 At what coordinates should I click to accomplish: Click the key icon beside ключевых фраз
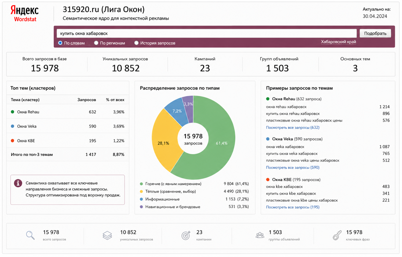coord(337,235)
